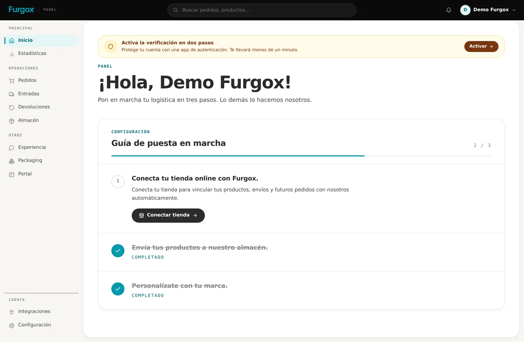Open Integraciones under Cuenta
524x342 pixels.
(41, 311)
